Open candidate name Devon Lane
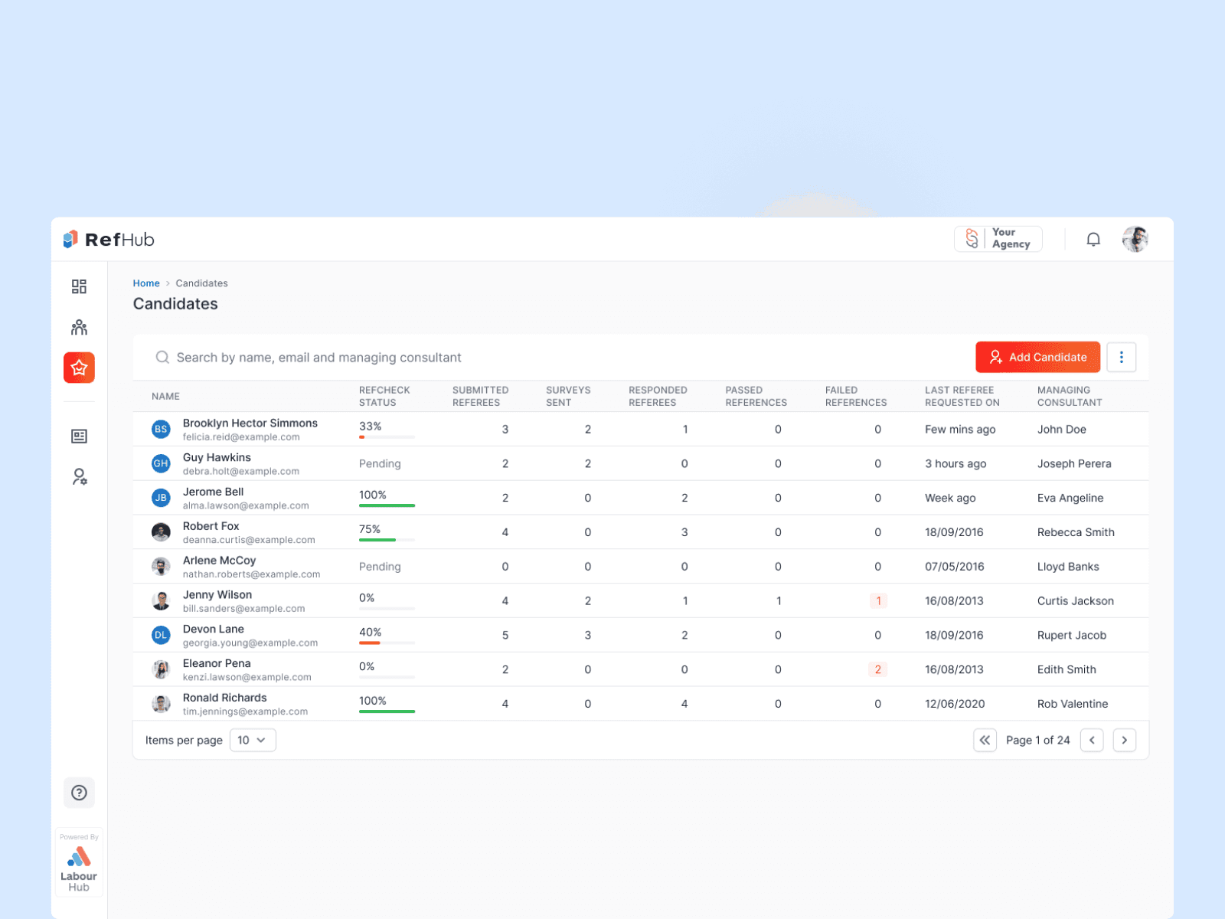Image resolution: width=1225 pixels, height=919 pixels. (214, 630)
